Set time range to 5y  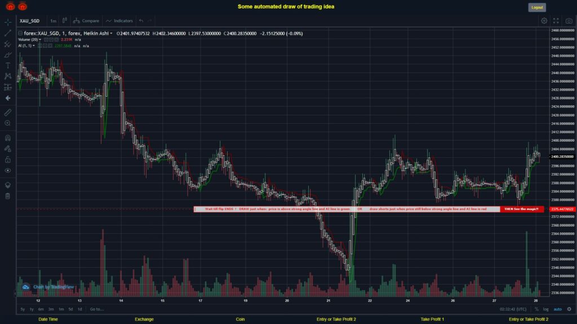[23, 309]
